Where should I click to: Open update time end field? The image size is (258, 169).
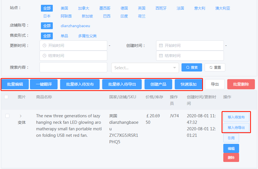pos(73,56)
